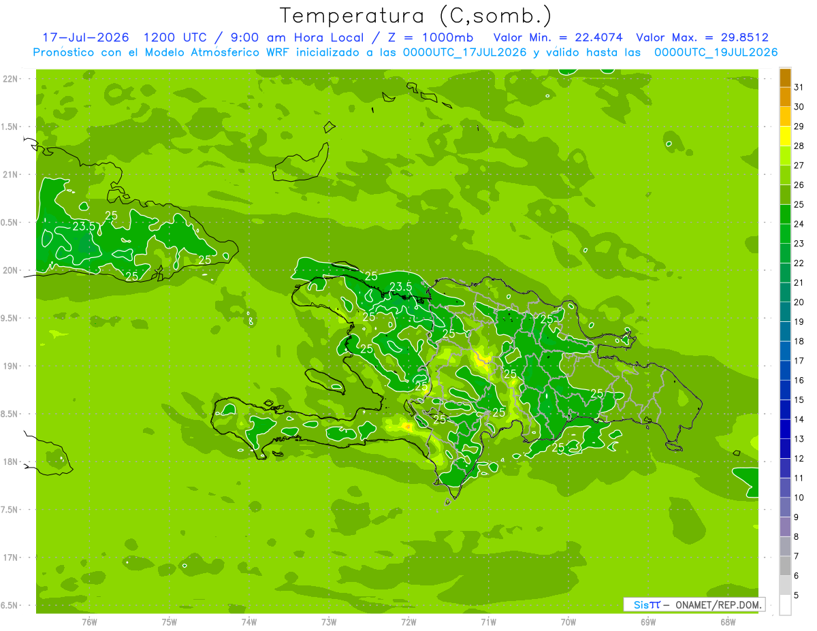Click the 'Valor Min. = 22.4074' value
The width and height of the screenshot is (817, 631).
pyautogui.click(x=558, y=37)
